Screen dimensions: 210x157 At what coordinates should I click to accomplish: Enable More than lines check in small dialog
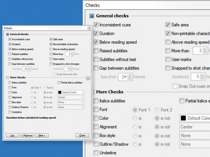(51, 54)
